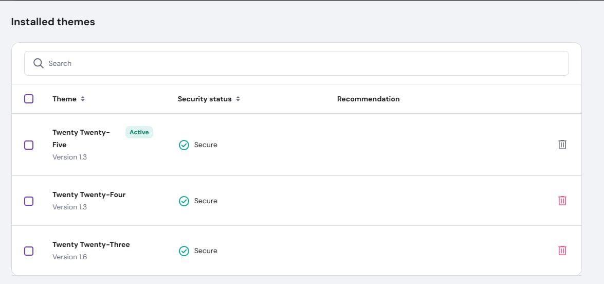Click the green Active badge
Viewport: 604px width, 284px height.
pyautogui.click(x=139, y=132)
